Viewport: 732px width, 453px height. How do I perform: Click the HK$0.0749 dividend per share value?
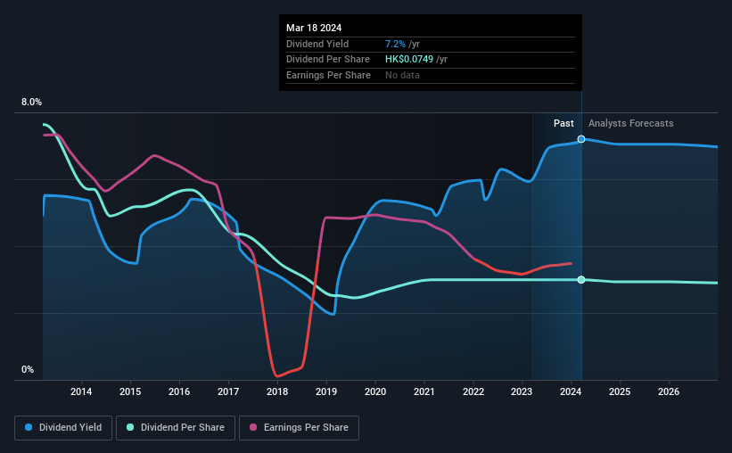tap(409, 60)
